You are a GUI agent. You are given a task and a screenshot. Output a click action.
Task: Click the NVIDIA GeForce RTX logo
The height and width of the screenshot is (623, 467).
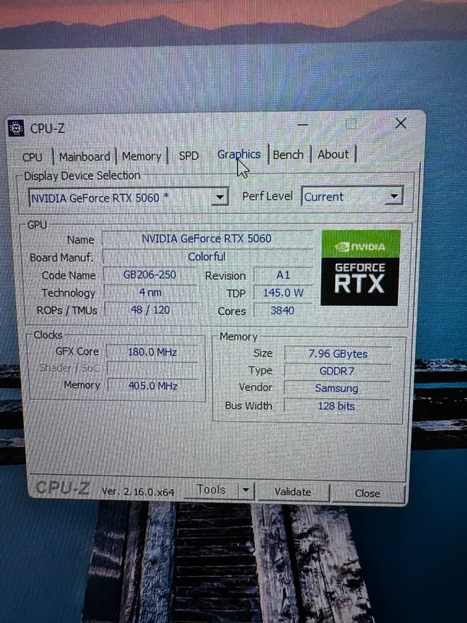point(361,268)
